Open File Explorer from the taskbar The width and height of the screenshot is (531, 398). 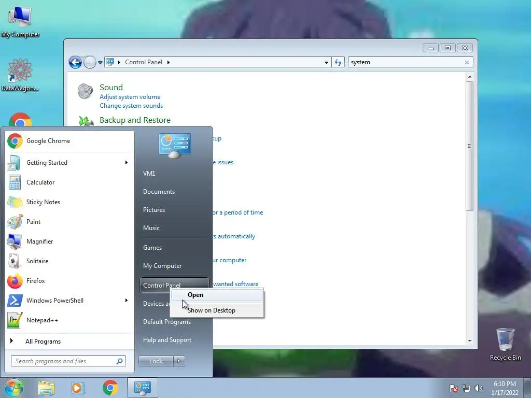[46, 388]
